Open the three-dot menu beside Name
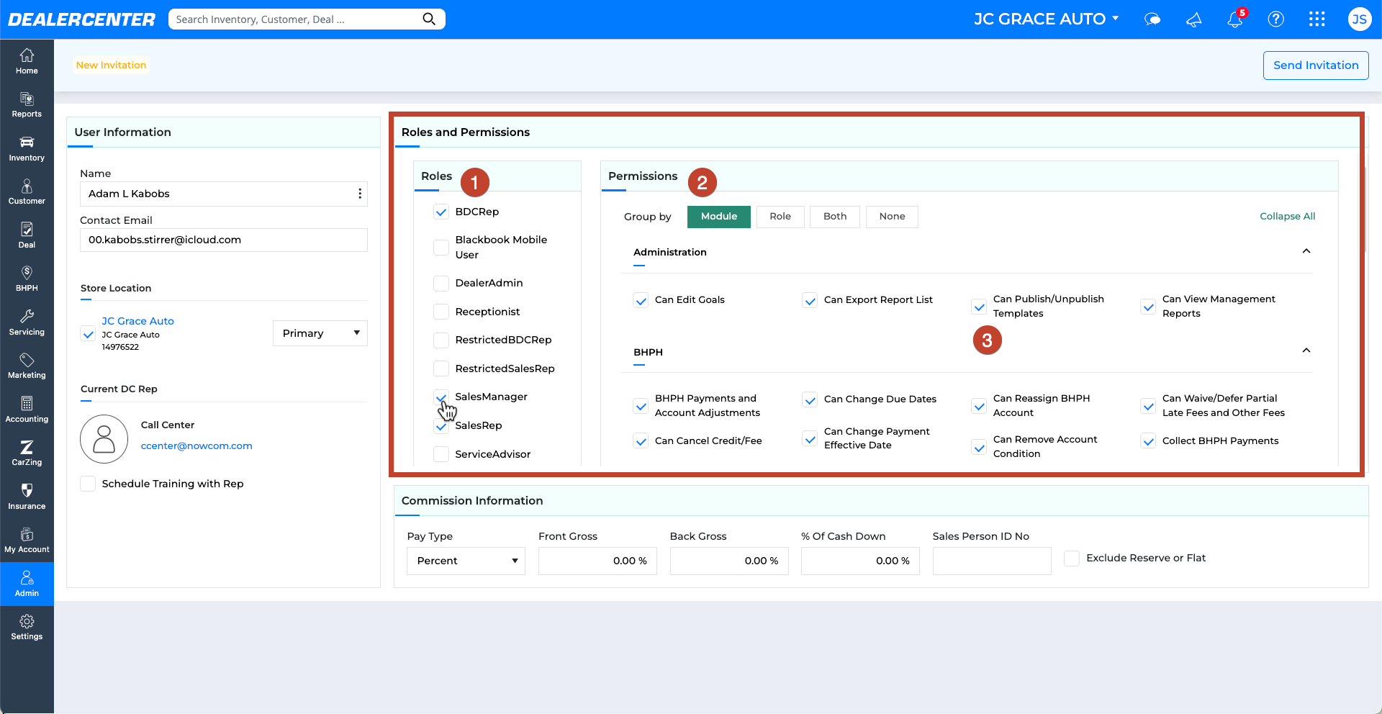Viewport: 1382px width, 714px height. coord(360,194)
